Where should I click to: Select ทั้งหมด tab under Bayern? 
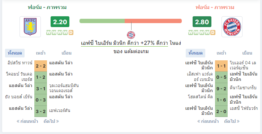196,53
